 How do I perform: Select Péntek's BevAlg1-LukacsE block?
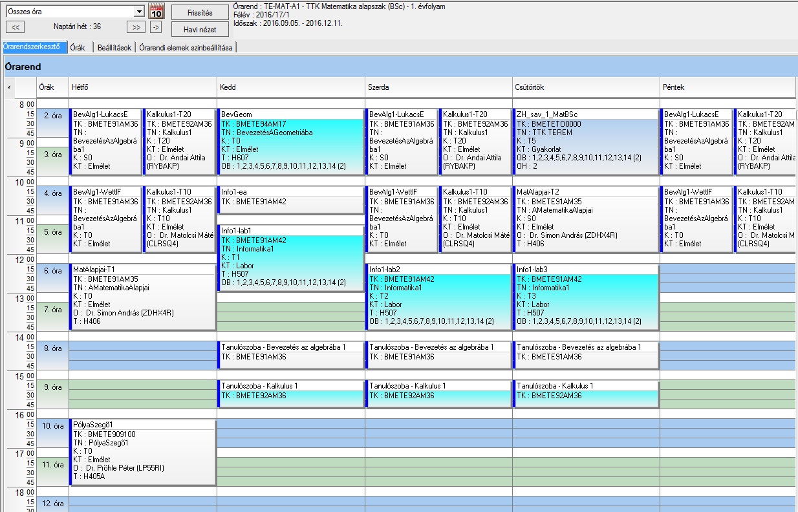pos(697,142)
